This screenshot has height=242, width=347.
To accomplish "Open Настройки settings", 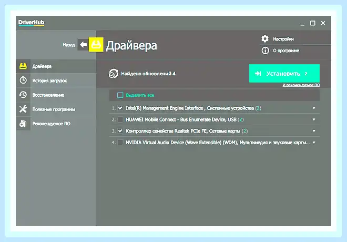I will pyautogui.click(x=283, y=39).
